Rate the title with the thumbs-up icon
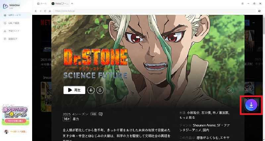The width and height of the screenshot is (265, 141). coord(100,90)
